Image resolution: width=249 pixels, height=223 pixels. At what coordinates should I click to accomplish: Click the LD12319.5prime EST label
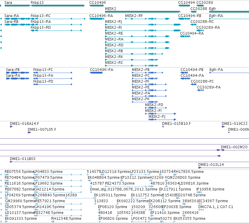115,172
